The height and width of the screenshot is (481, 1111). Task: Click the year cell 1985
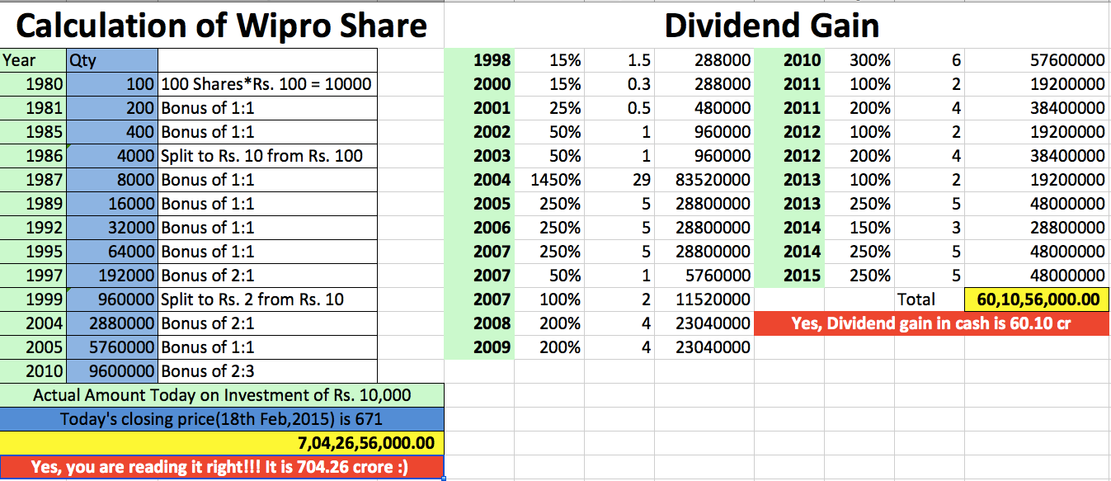click(33, 132)
